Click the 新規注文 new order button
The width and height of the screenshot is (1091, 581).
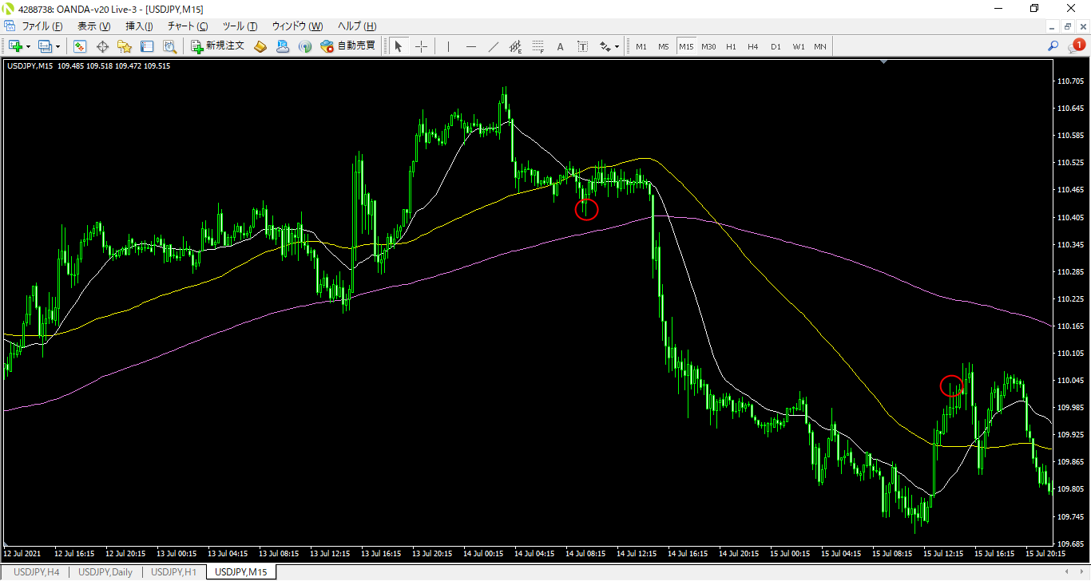point(217,46)
